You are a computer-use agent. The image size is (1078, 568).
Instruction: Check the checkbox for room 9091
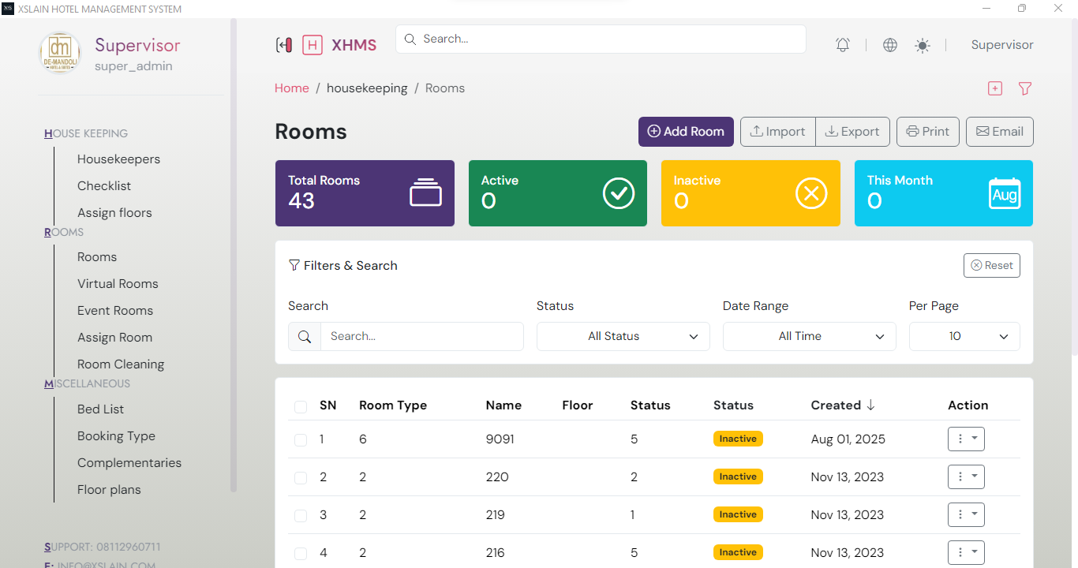pyautogui.click(x=301, y=439)
